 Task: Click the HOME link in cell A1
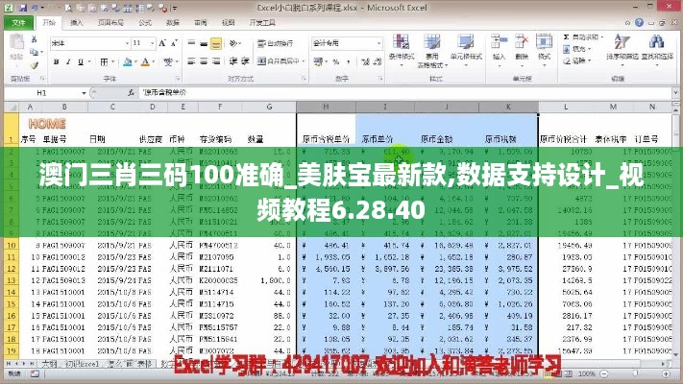coord(47,124)
